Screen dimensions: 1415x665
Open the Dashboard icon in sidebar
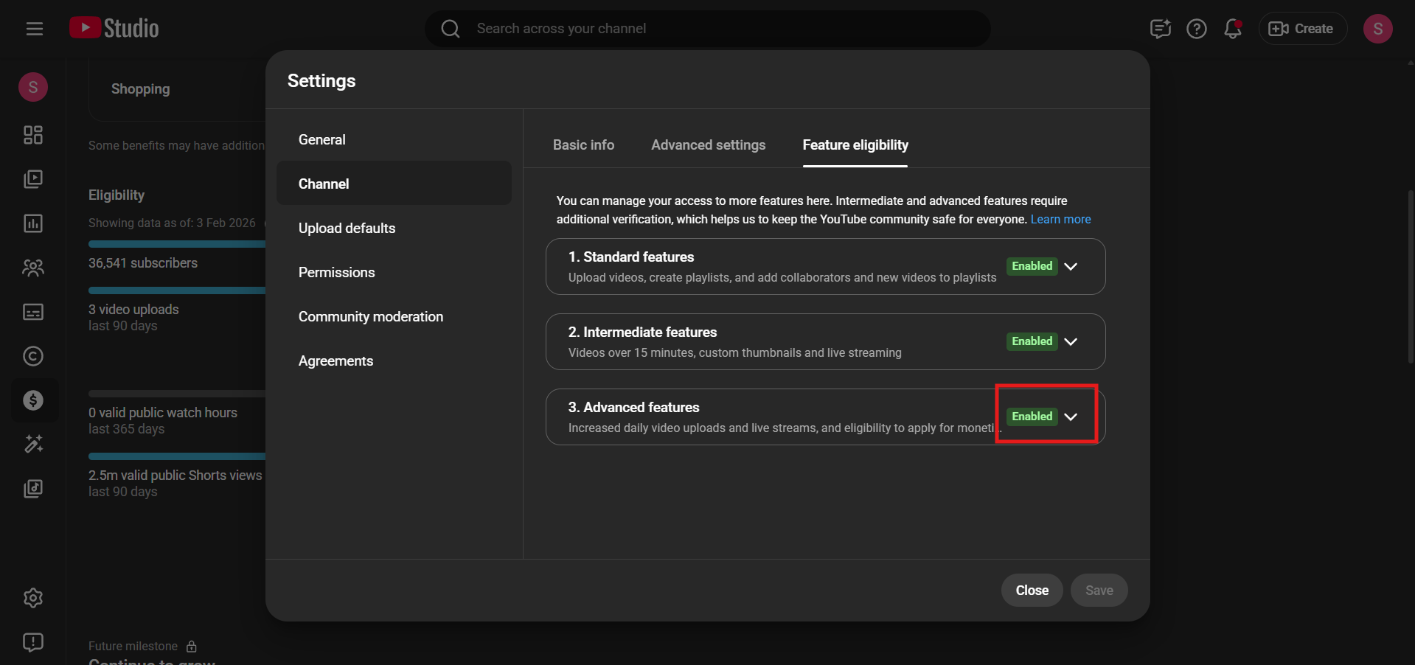pos(33,135)
